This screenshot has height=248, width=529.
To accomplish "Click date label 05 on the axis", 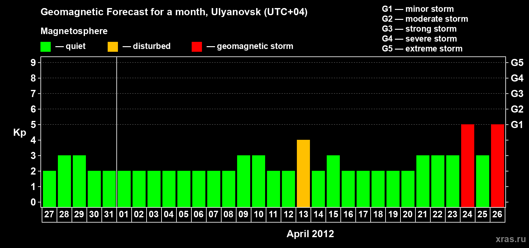I will (x=184, y=215).
